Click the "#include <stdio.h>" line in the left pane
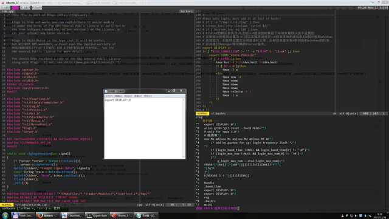 point(22,77)
